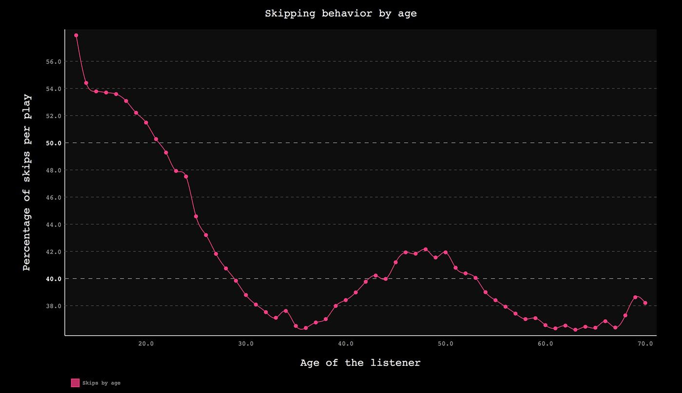Select the "Skips by age" legend label

coord(101,383)
